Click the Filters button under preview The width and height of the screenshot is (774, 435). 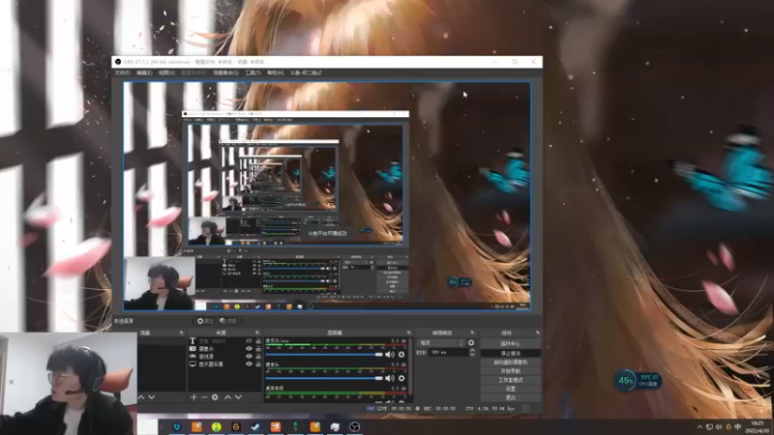(228, 321)
